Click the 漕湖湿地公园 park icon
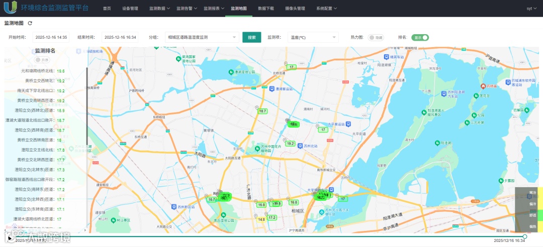Screen dimensions: 543x247 pyautogui.click(x=231, y=72)
